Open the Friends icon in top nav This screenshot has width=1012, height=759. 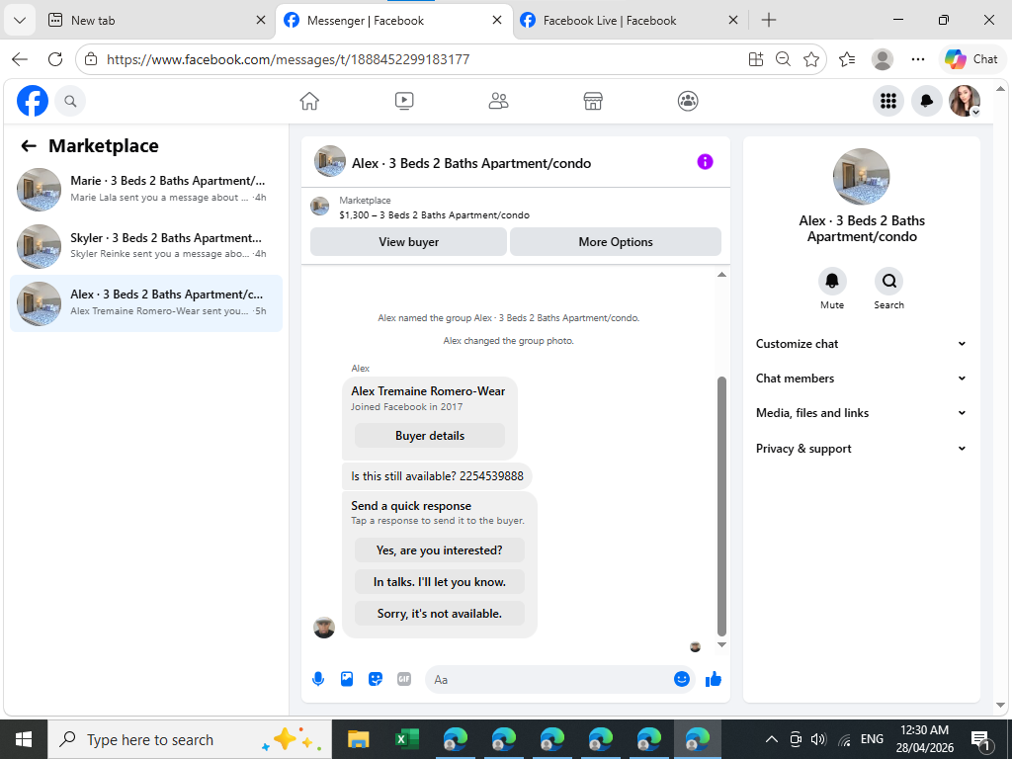(x=498, y=101)
